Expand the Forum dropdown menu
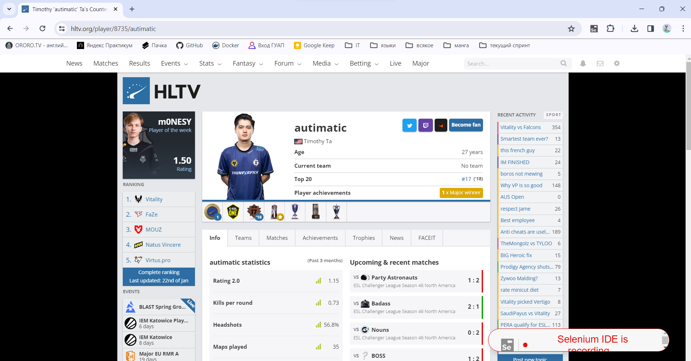Viewport: 691px width, 361px height. point(288,63)
